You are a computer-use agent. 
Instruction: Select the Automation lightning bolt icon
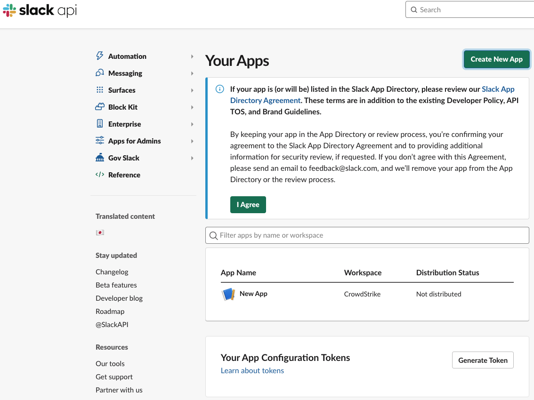coord(100,56)
